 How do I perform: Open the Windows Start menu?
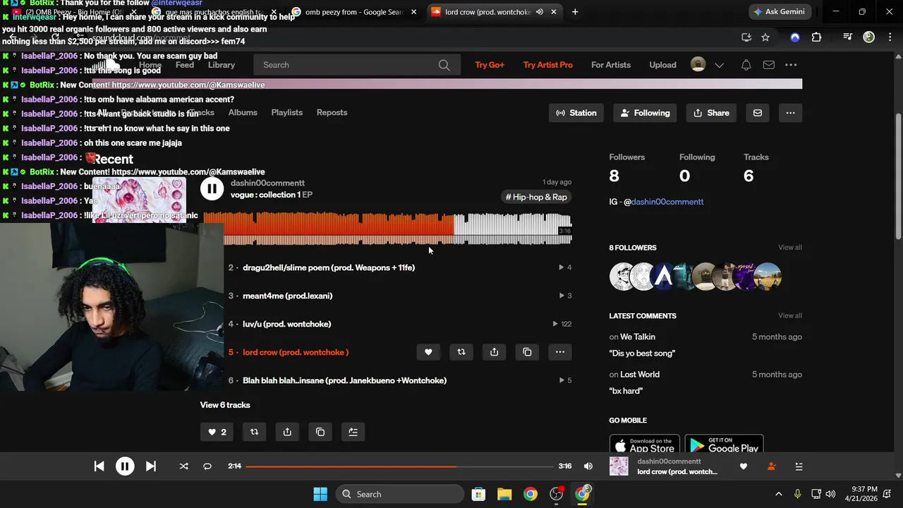[x=320, y=494]
